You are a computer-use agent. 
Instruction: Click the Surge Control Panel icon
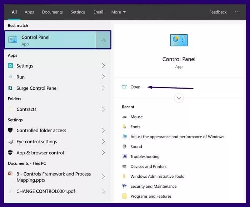[x=10, y=88]
